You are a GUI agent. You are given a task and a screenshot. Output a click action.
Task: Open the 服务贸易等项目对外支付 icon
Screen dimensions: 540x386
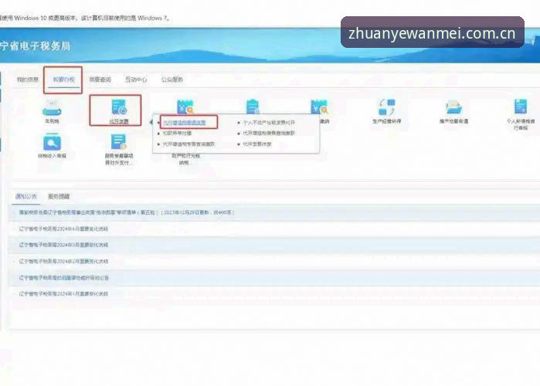click(x=119, y=142)
